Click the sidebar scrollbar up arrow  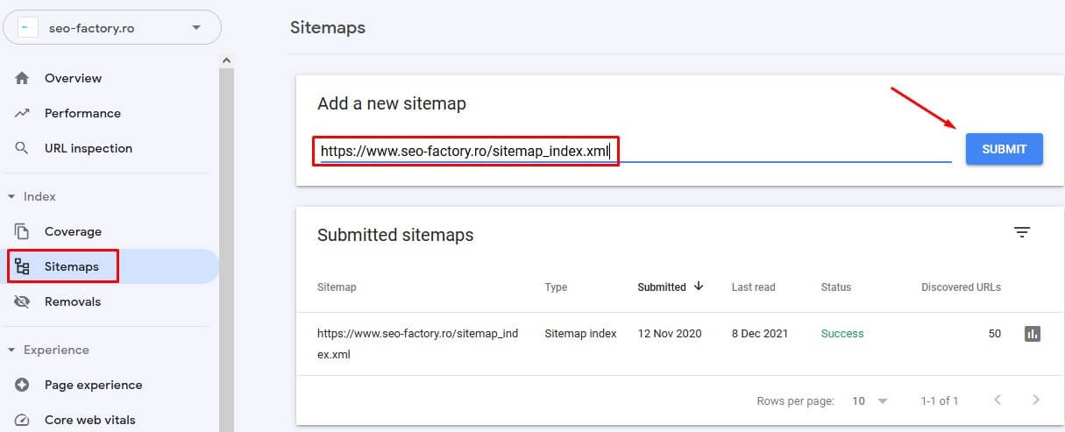coord(226,60)
